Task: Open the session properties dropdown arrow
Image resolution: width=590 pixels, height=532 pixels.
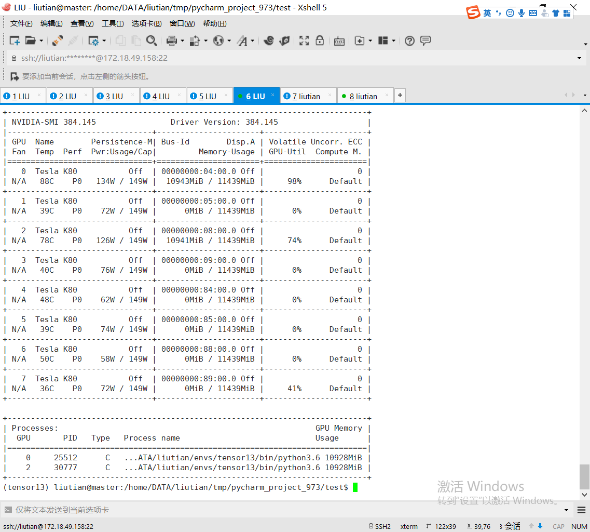Action: [103, 40]
